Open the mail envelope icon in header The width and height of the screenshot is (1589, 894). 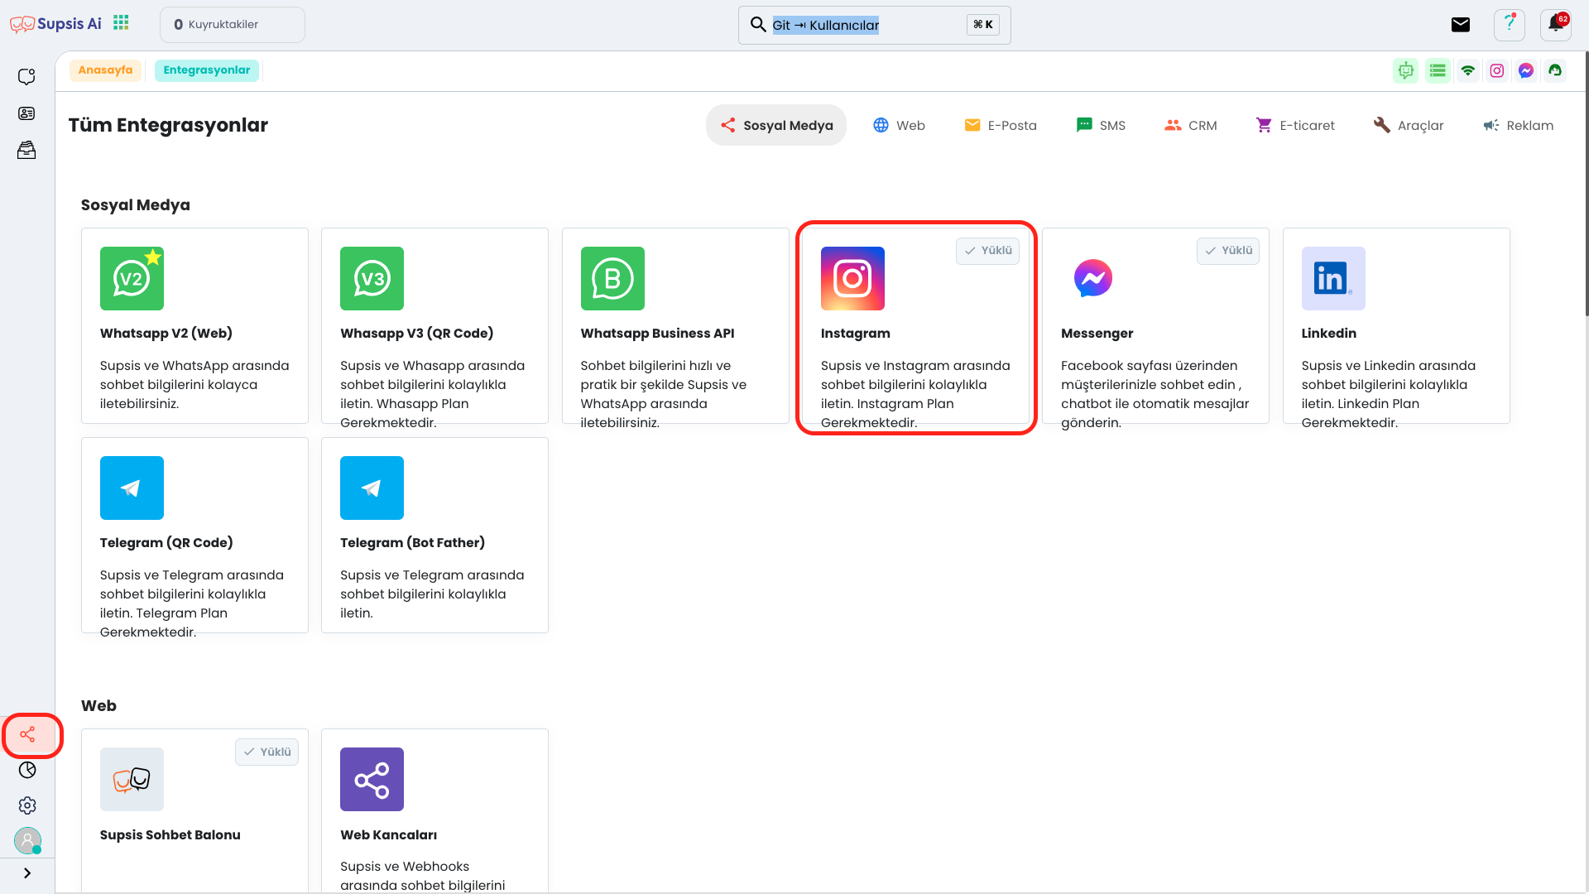[x=1461, y=25]
